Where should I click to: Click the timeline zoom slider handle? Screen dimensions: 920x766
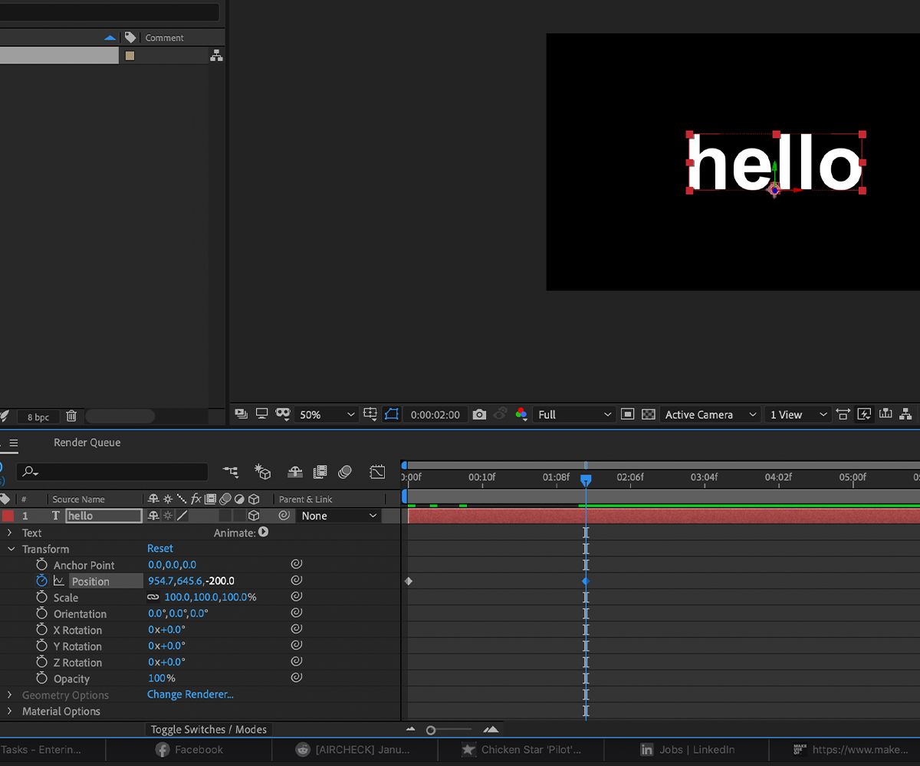pyautogui.click(x=431, y=729)
